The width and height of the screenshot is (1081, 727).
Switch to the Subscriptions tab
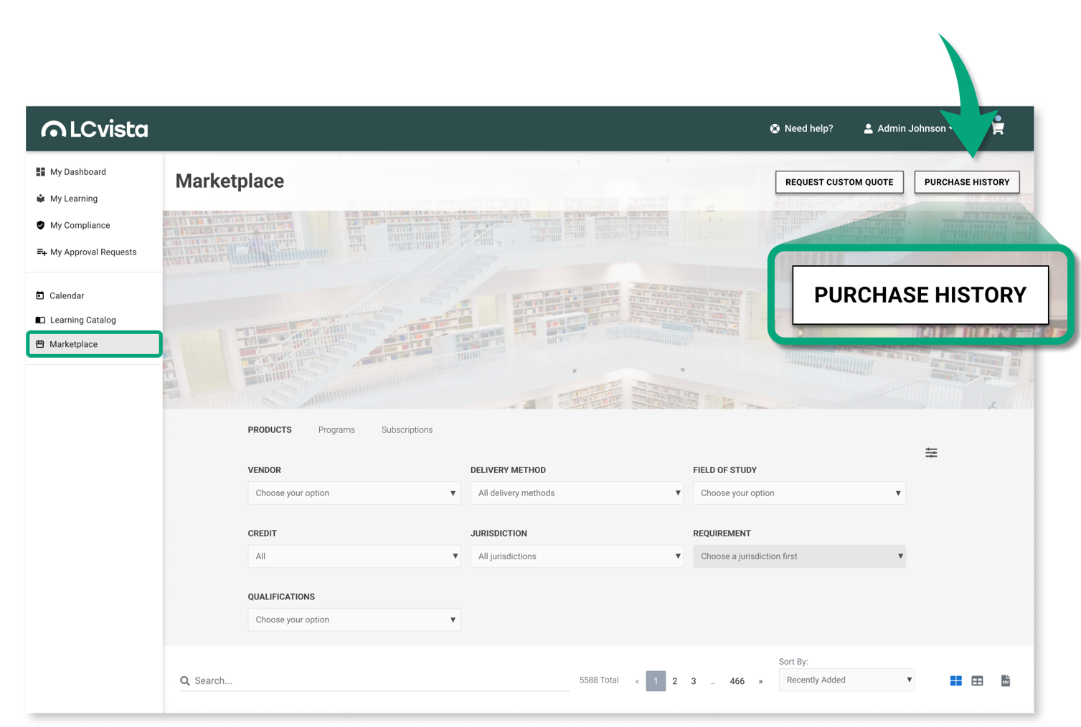(407, 430)
